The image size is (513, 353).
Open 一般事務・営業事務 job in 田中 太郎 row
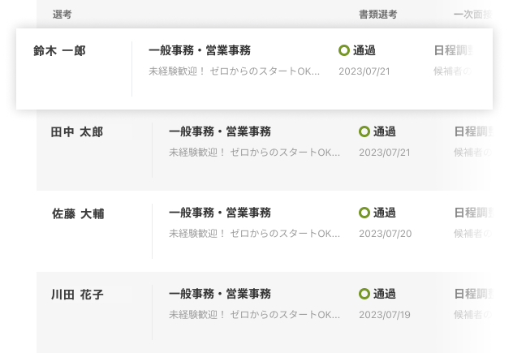click(220, 131)
